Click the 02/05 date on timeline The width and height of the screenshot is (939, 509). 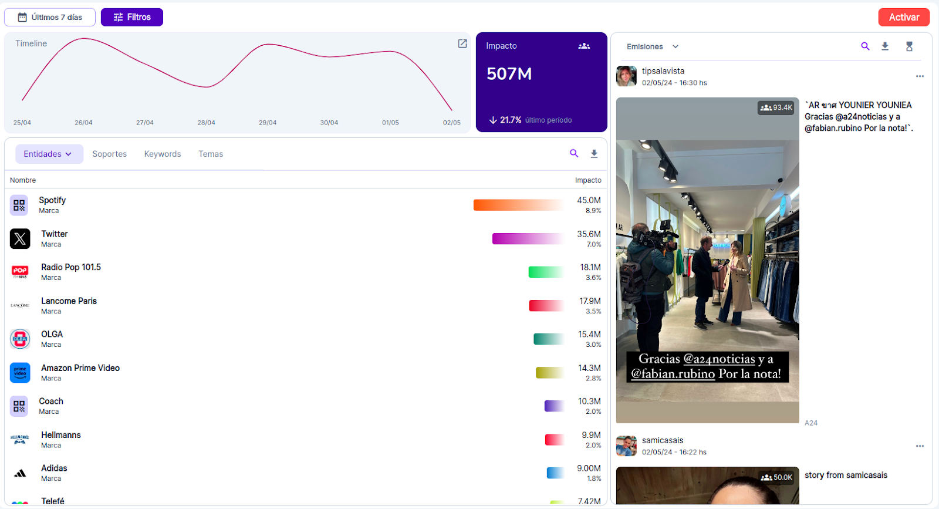[x=452, y=123]
